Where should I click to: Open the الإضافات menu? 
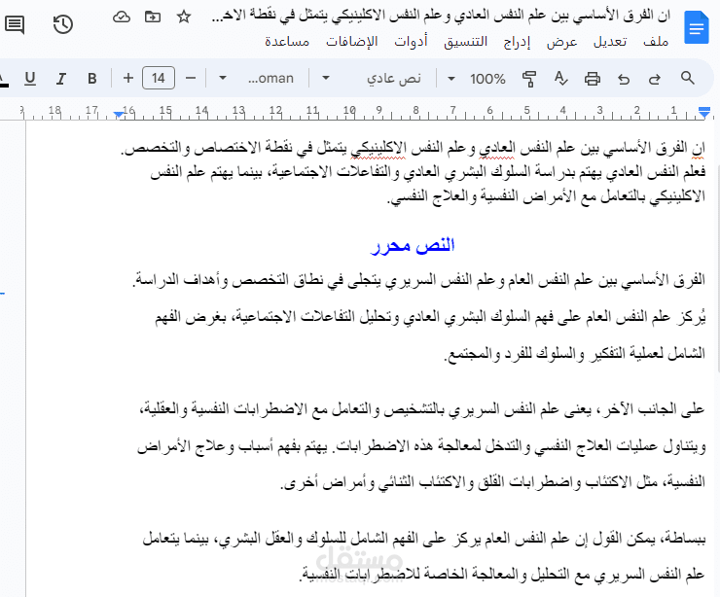tap(352, 41)
